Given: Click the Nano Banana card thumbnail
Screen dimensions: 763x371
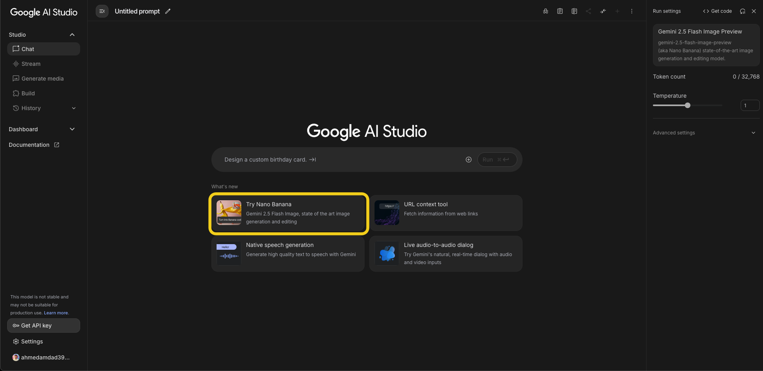Looking at the screenshot, I should pyautogui.click(x=229, y=213).
